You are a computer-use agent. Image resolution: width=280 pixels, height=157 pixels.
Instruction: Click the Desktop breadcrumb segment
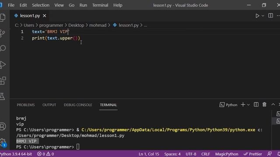click(76, 25)
